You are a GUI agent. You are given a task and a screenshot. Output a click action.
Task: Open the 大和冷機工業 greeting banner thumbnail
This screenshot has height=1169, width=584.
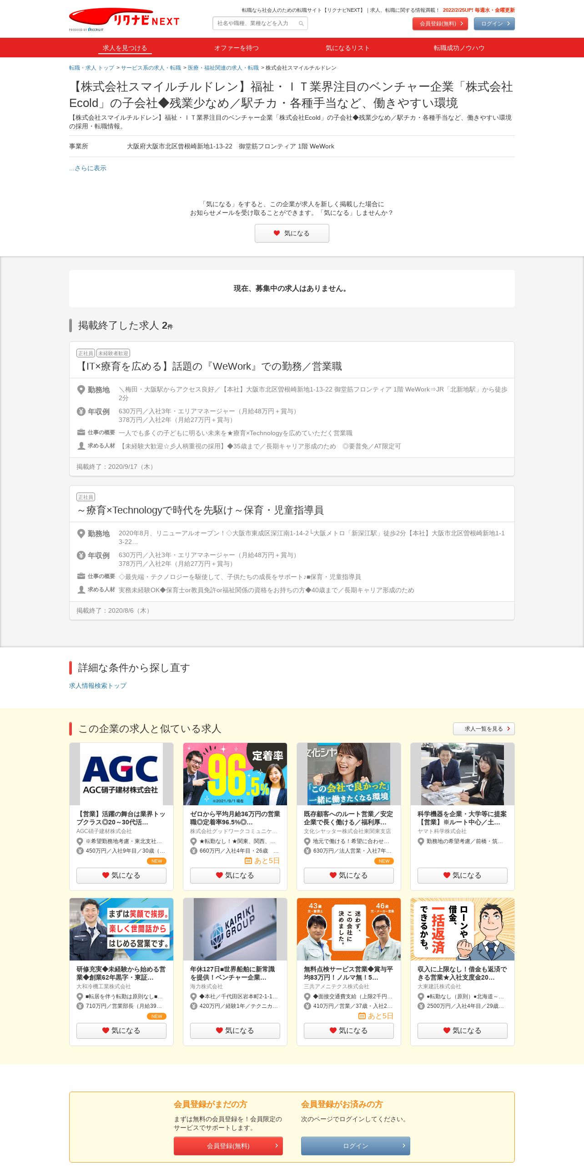121,929
